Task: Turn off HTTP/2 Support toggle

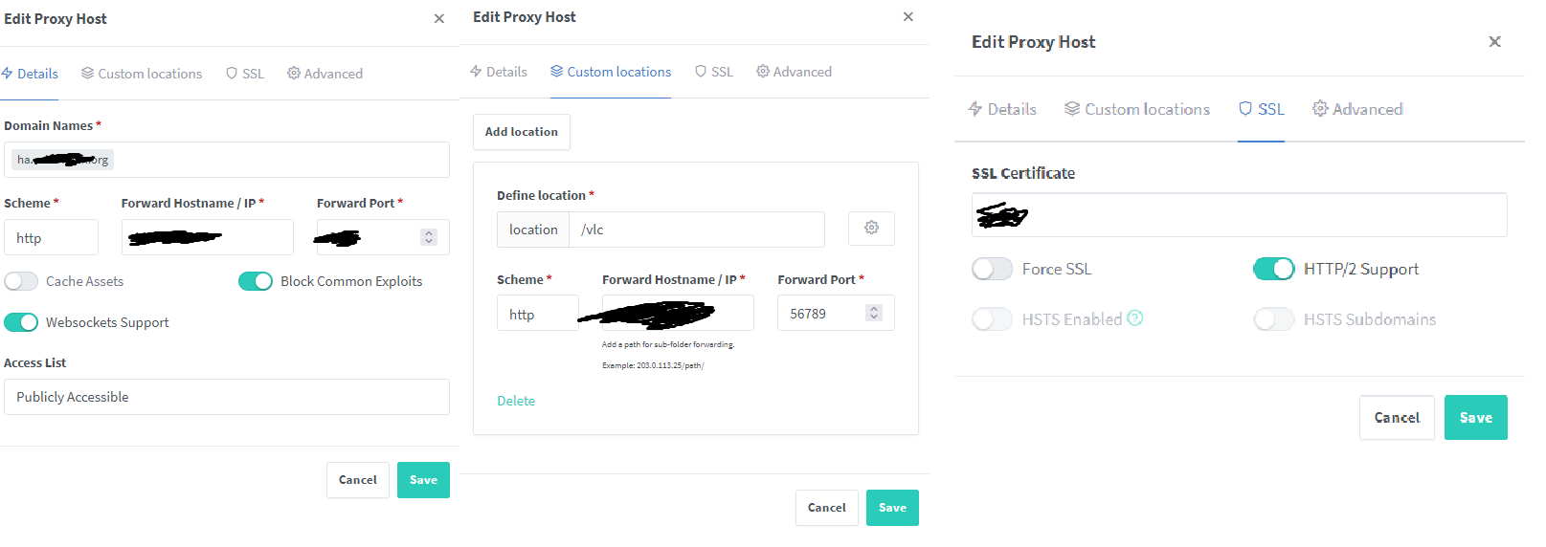Action: pos(1274,270)
